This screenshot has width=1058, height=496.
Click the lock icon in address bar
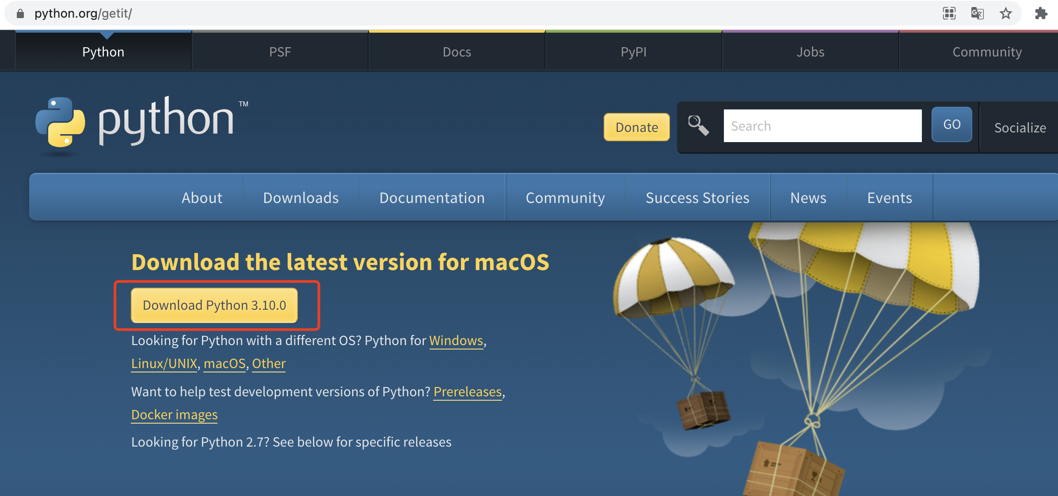tap(20, 14)
